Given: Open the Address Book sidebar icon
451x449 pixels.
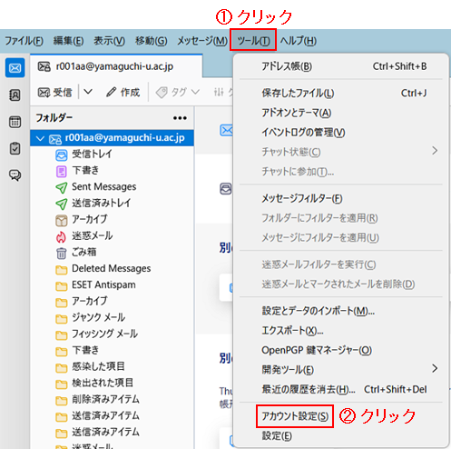Looking at the screenshot, I should coord(15,95).
